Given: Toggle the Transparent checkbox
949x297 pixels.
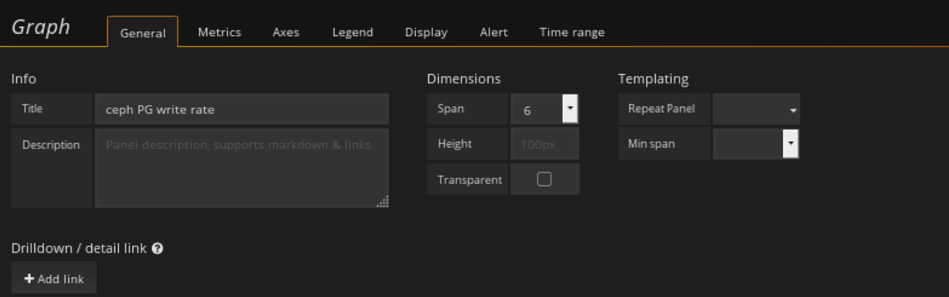Looking at the screenshot, I should (544, 179).
